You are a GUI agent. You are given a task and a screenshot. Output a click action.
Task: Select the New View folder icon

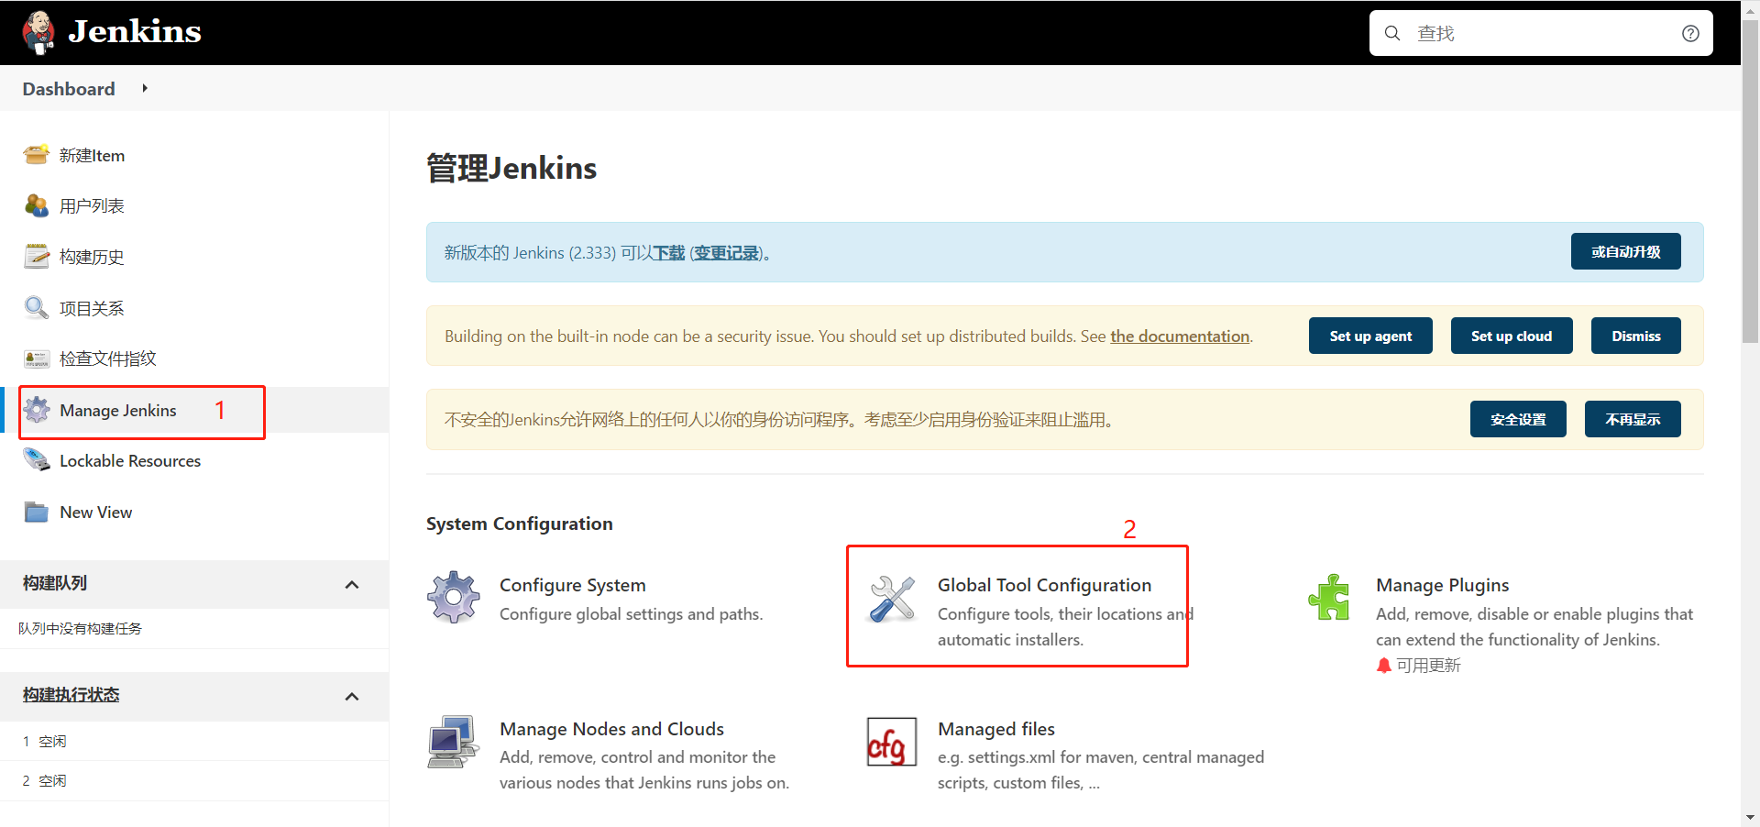36,512
